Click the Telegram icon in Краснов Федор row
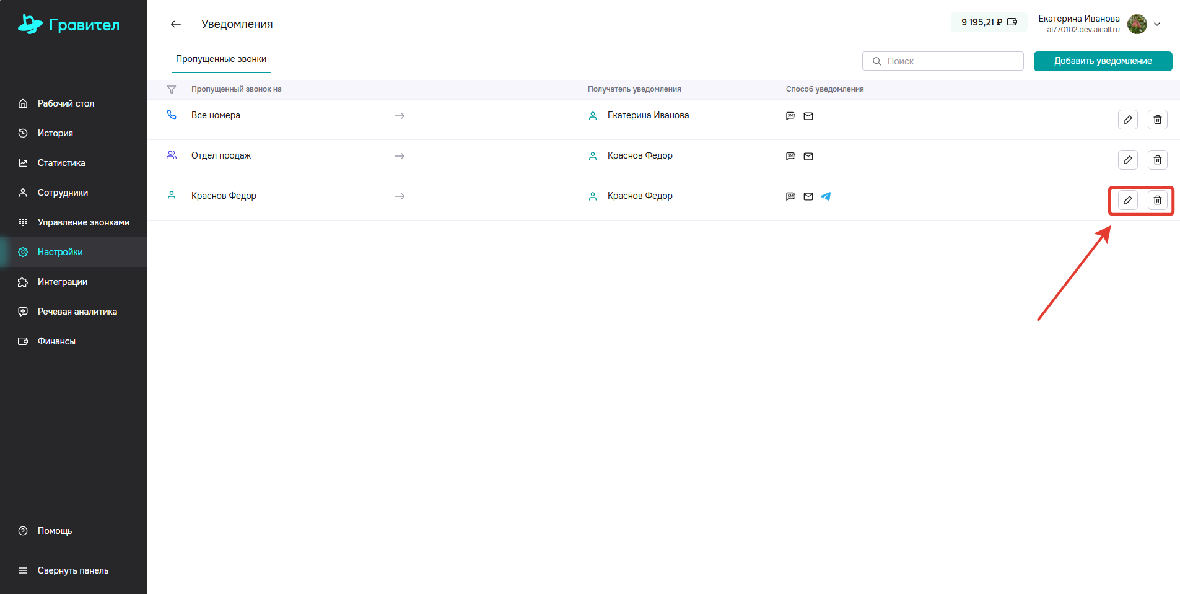The image size is (1180, 594). coord(826,196)
